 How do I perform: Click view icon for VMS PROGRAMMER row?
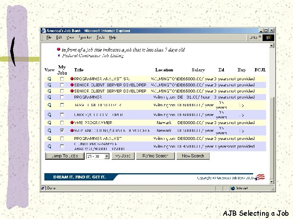point(49,123)
